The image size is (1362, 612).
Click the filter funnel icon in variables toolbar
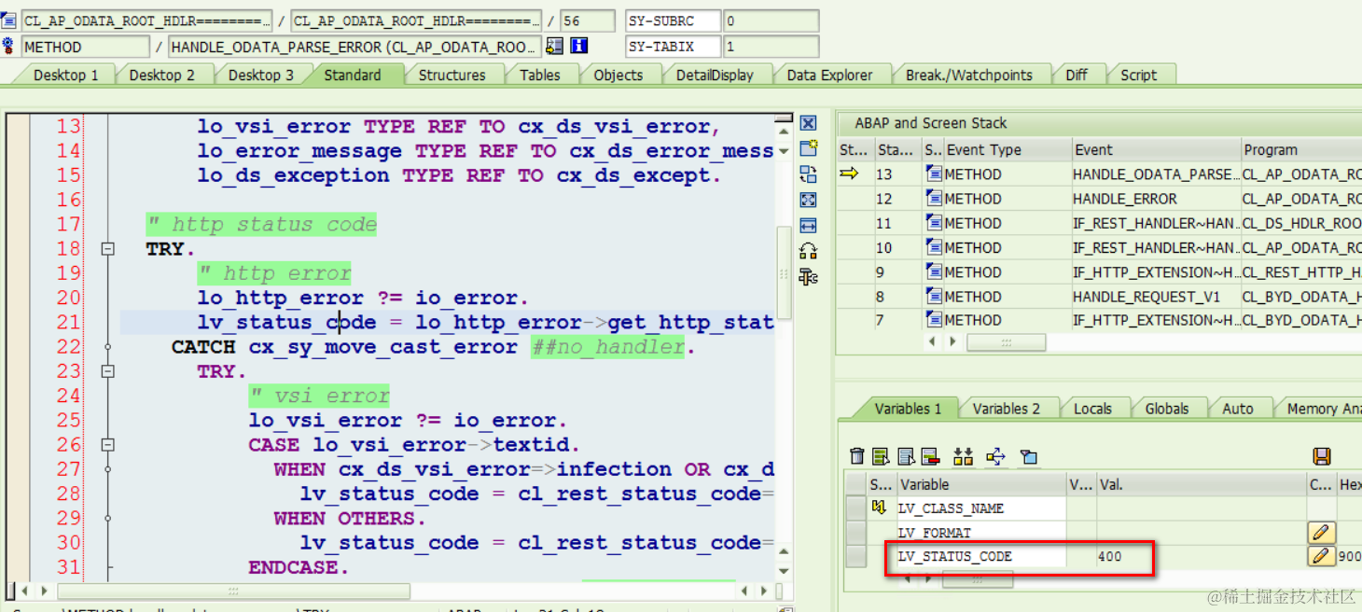(x=1029, y=456)
